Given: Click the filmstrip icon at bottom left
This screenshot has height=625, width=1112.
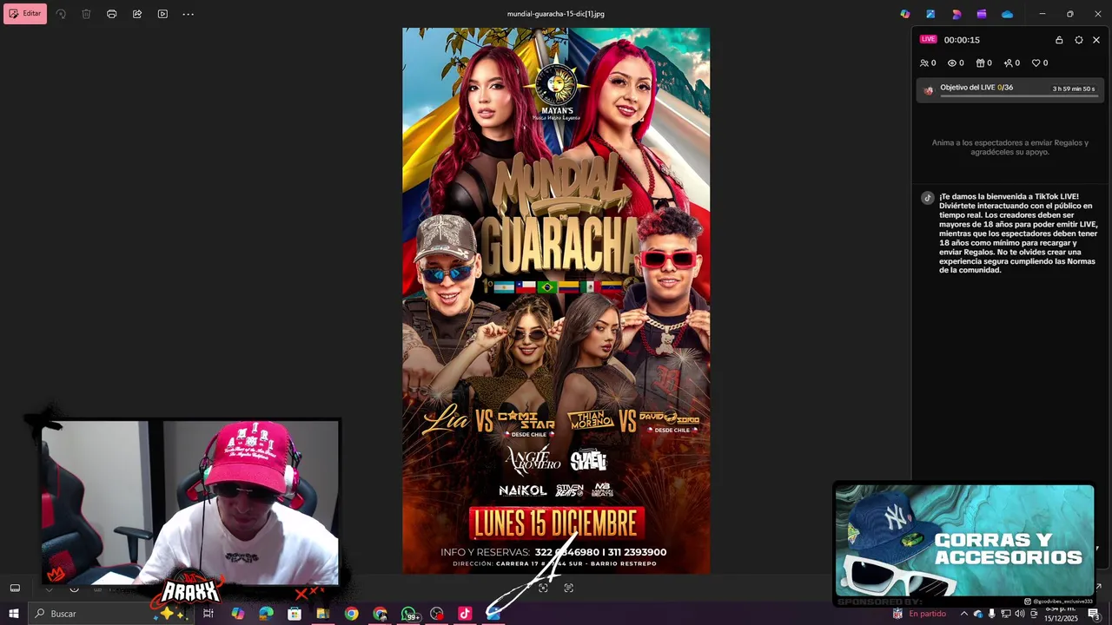Looking at the screenshot, I should coord(15,588).
